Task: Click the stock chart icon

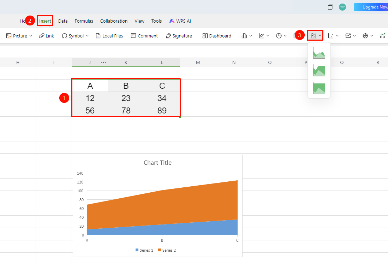Action: [383, 36]
